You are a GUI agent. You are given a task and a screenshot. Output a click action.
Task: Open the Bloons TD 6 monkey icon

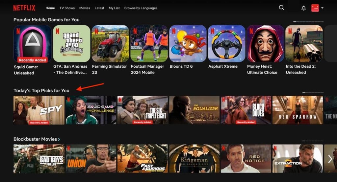point(188,44)
